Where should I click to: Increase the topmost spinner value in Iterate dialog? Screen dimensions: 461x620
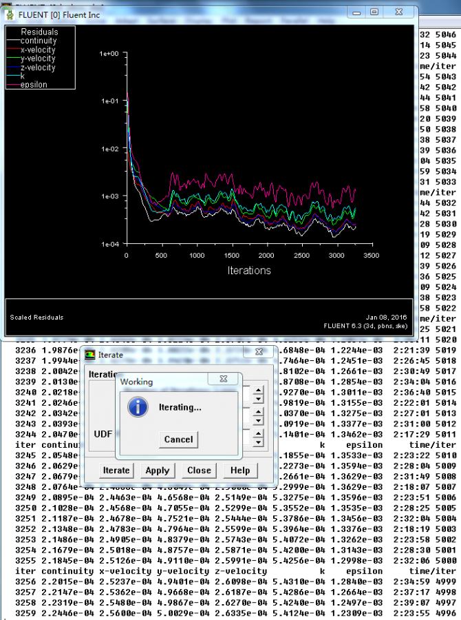point(258,390)
